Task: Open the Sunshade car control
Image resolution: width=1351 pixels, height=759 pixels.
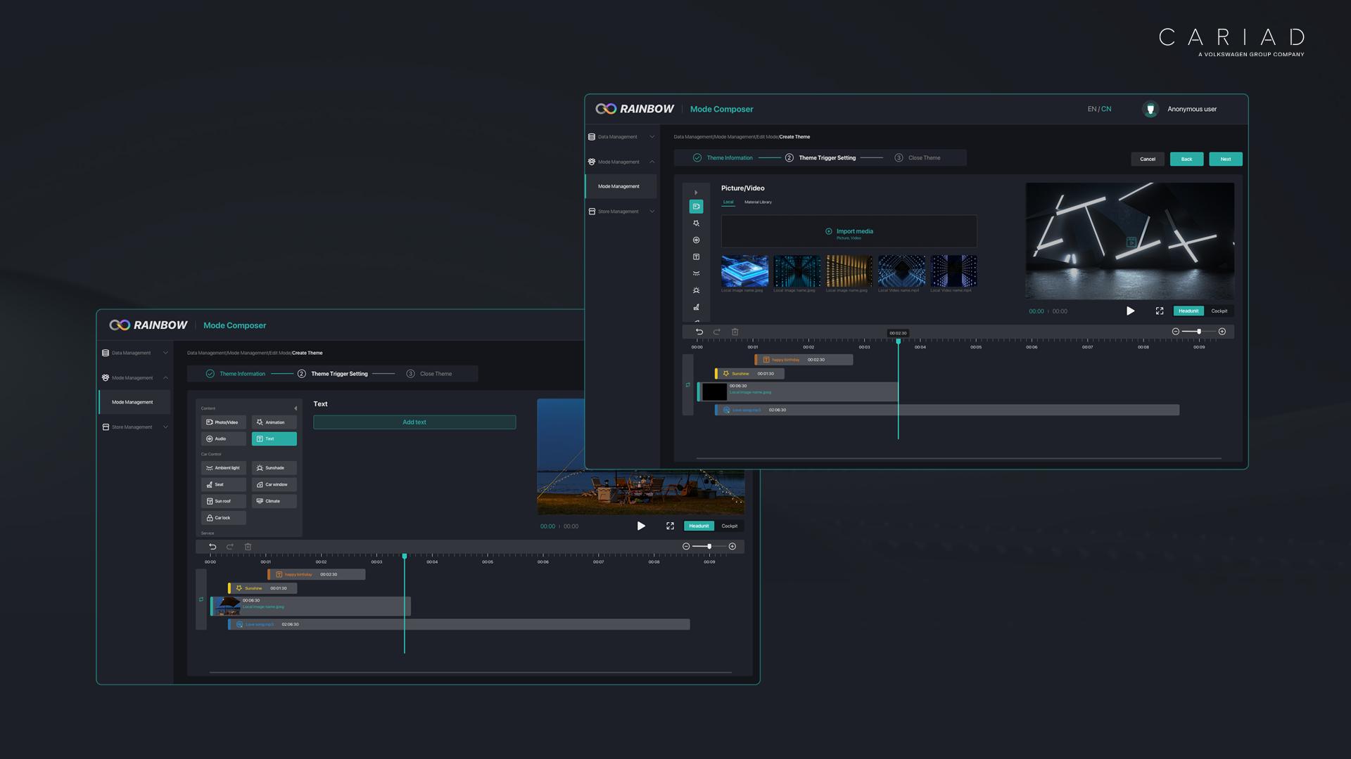Action: (x=274, y=468)
